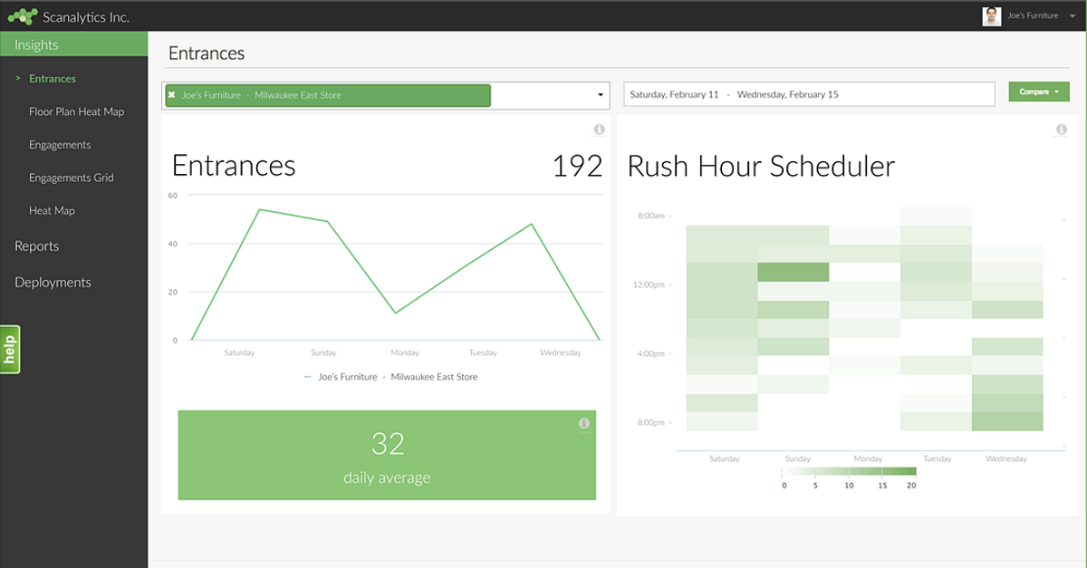Open the Compare dropdown button
Image resolution: width=1087 pixels, height=568 pixels.
(1039, 91)
